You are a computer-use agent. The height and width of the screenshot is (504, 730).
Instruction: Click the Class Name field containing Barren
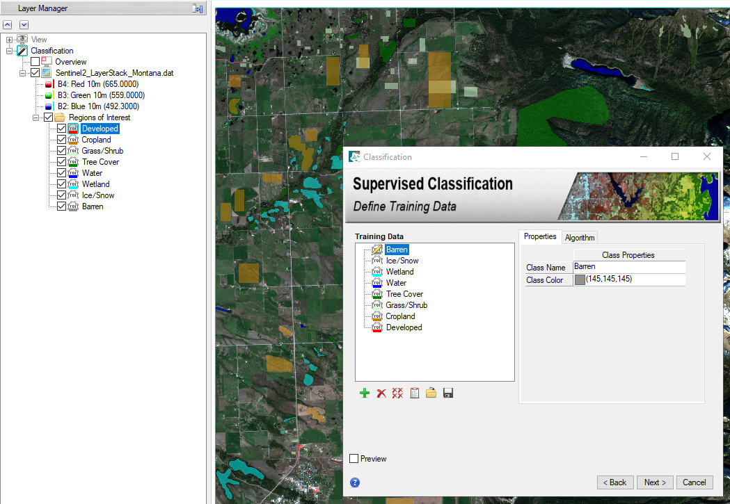click(628, 268)
